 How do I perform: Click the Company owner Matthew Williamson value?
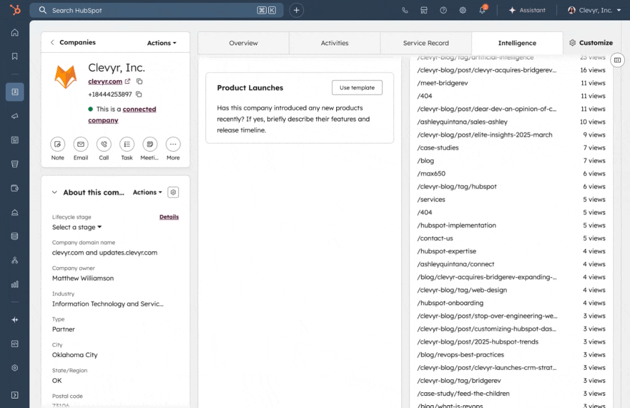click(83, 278)
